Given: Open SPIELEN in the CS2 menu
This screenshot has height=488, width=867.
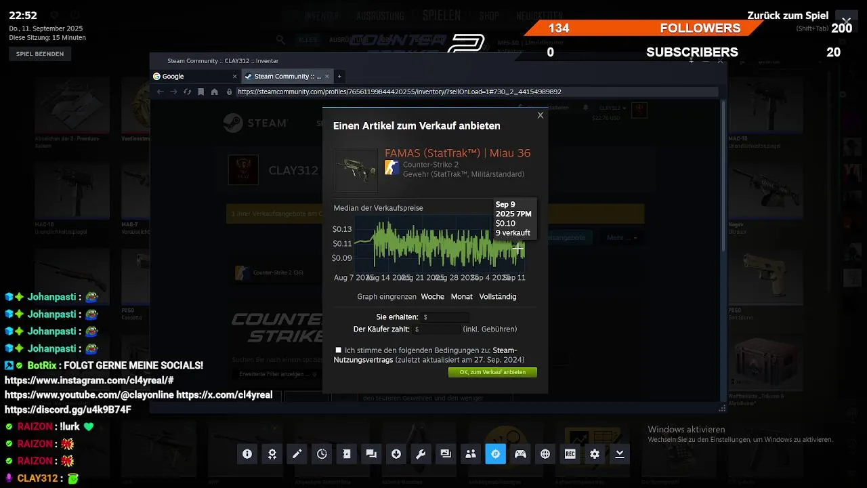Looking at the screenshot, I should pyautogui.click(x=442, y=15).
